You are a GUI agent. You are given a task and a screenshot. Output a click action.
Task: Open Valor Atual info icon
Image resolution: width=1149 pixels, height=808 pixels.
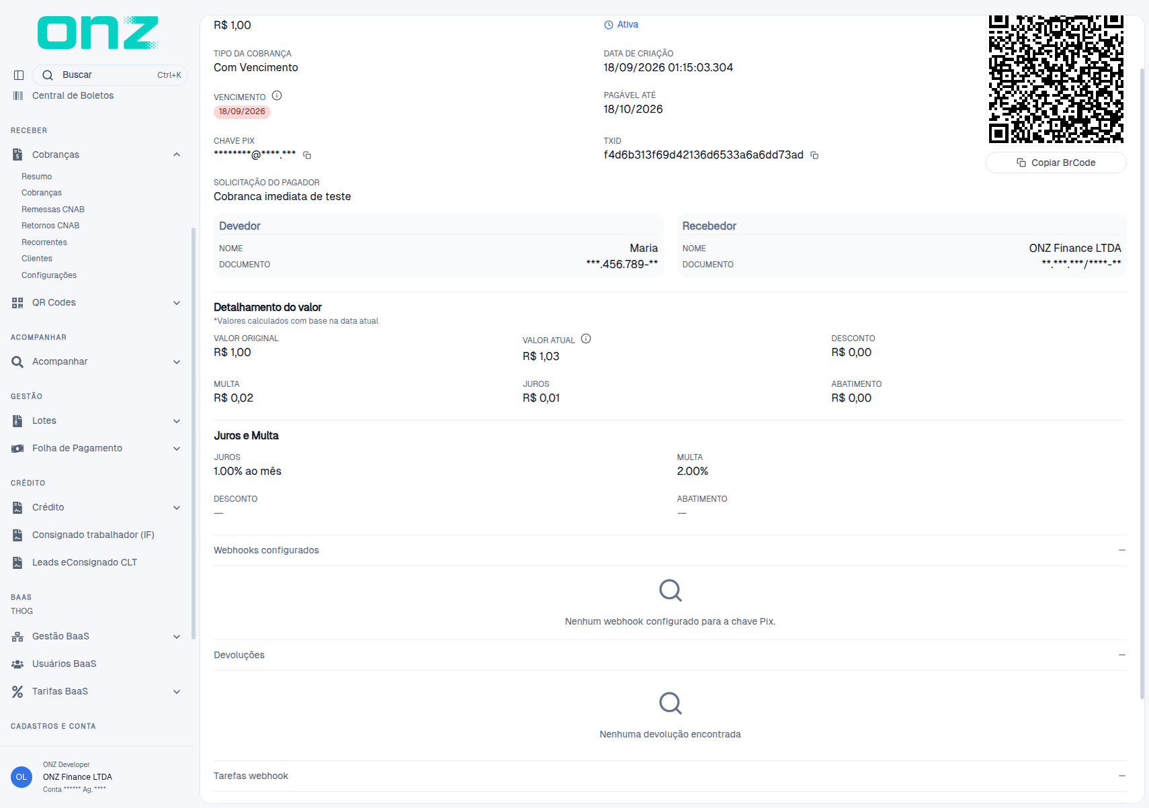coord(586,339)
